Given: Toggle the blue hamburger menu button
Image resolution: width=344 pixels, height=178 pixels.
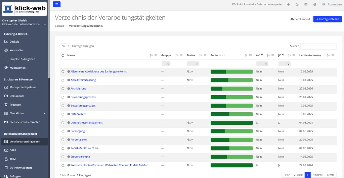Looking at the screenshot, I should [56, 4].
